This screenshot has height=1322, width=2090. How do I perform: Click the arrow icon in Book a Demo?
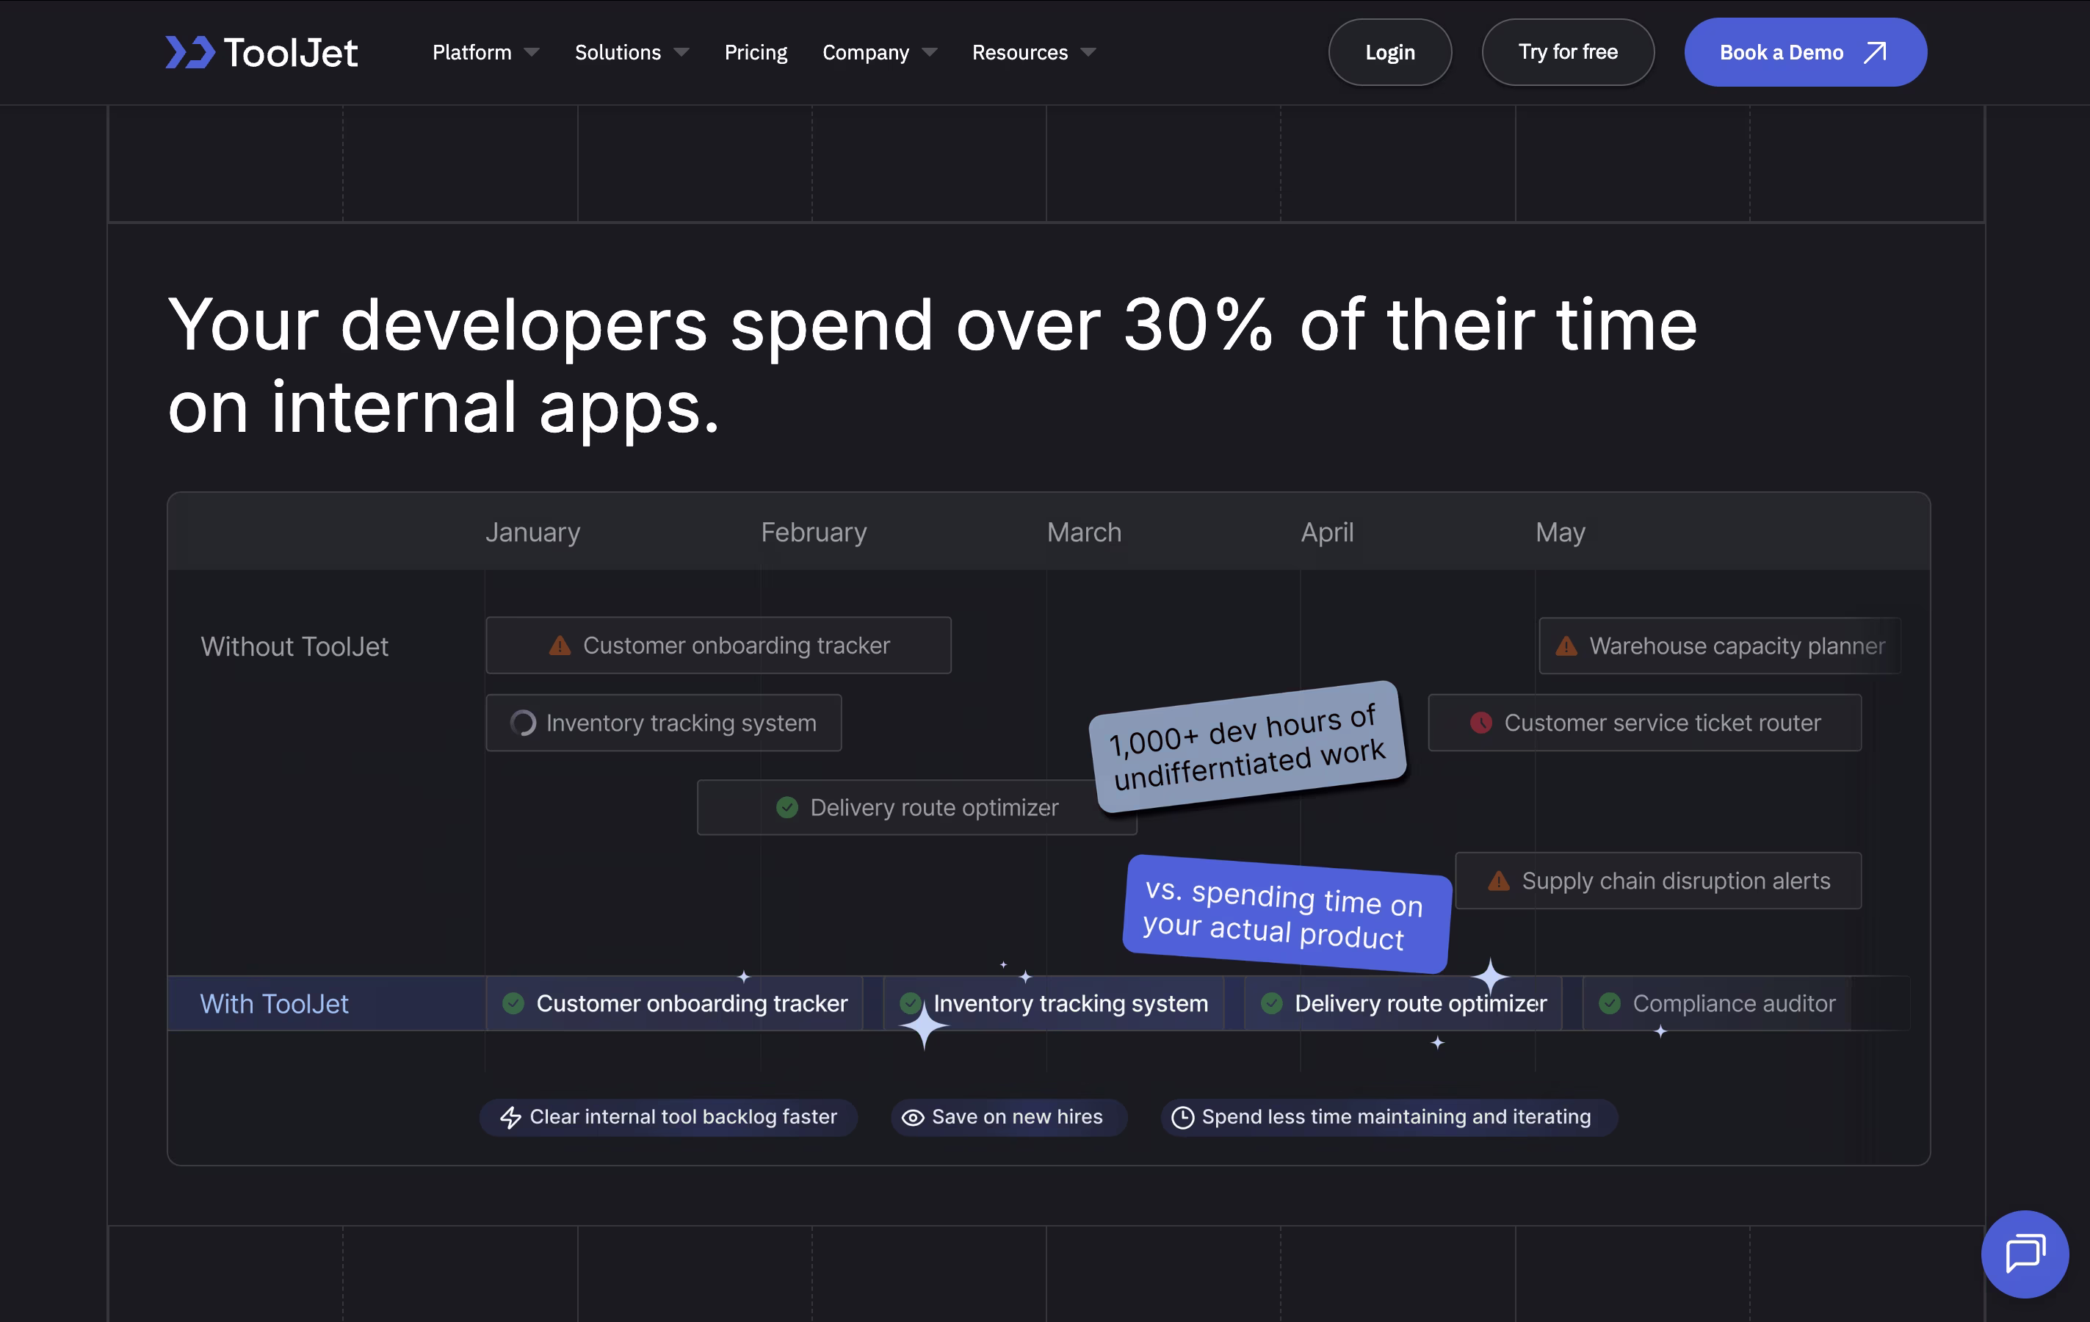1875,52
